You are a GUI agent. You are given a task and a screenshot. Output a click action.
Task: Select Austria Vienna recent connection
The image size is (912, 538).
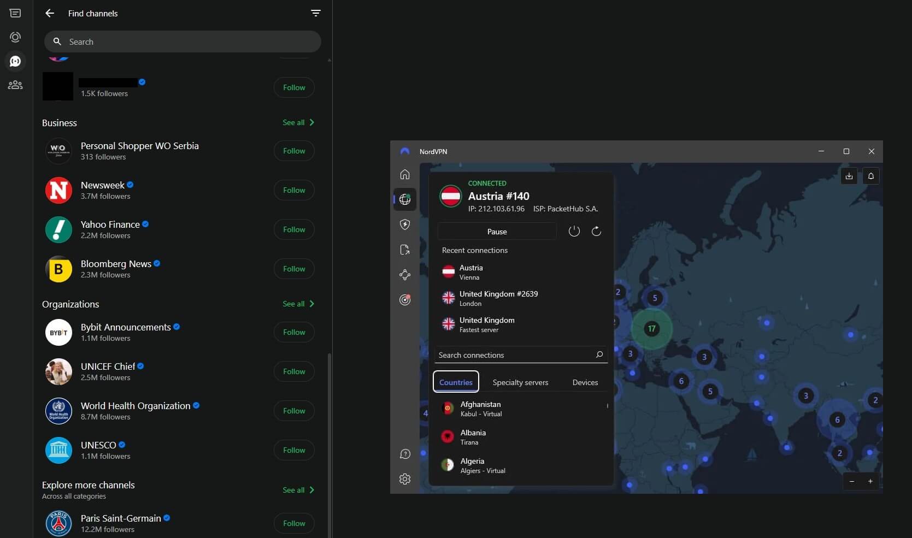pos(521,272)
